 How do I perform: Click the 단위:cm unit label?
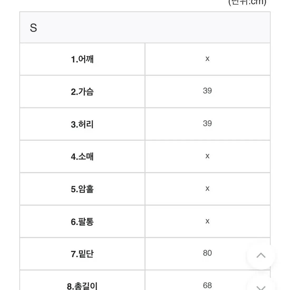pyautogui.click(x=247, y=2)
